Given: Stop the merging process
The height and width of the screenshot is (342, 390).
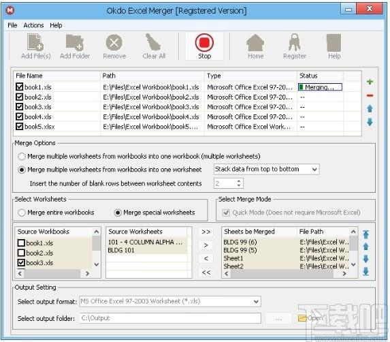Looking at the screenshot, I should tap(204, 46).
